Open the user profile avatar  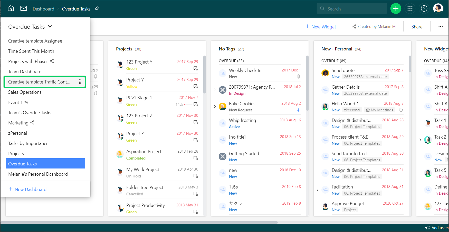point(438,8)
